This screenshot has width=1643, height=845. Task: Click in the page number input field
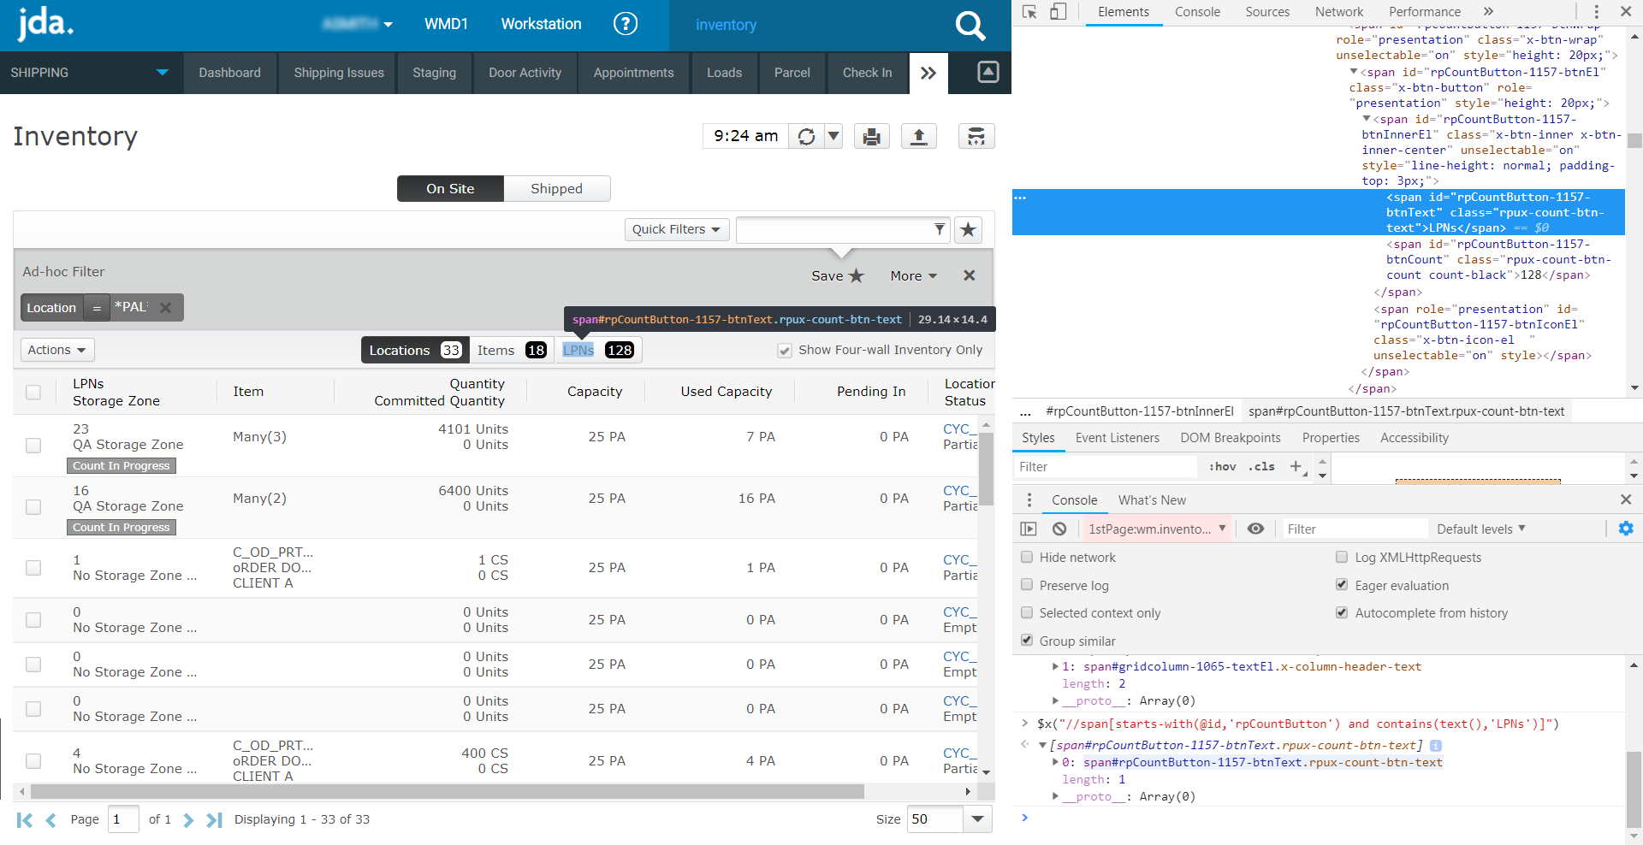[122, 818]
